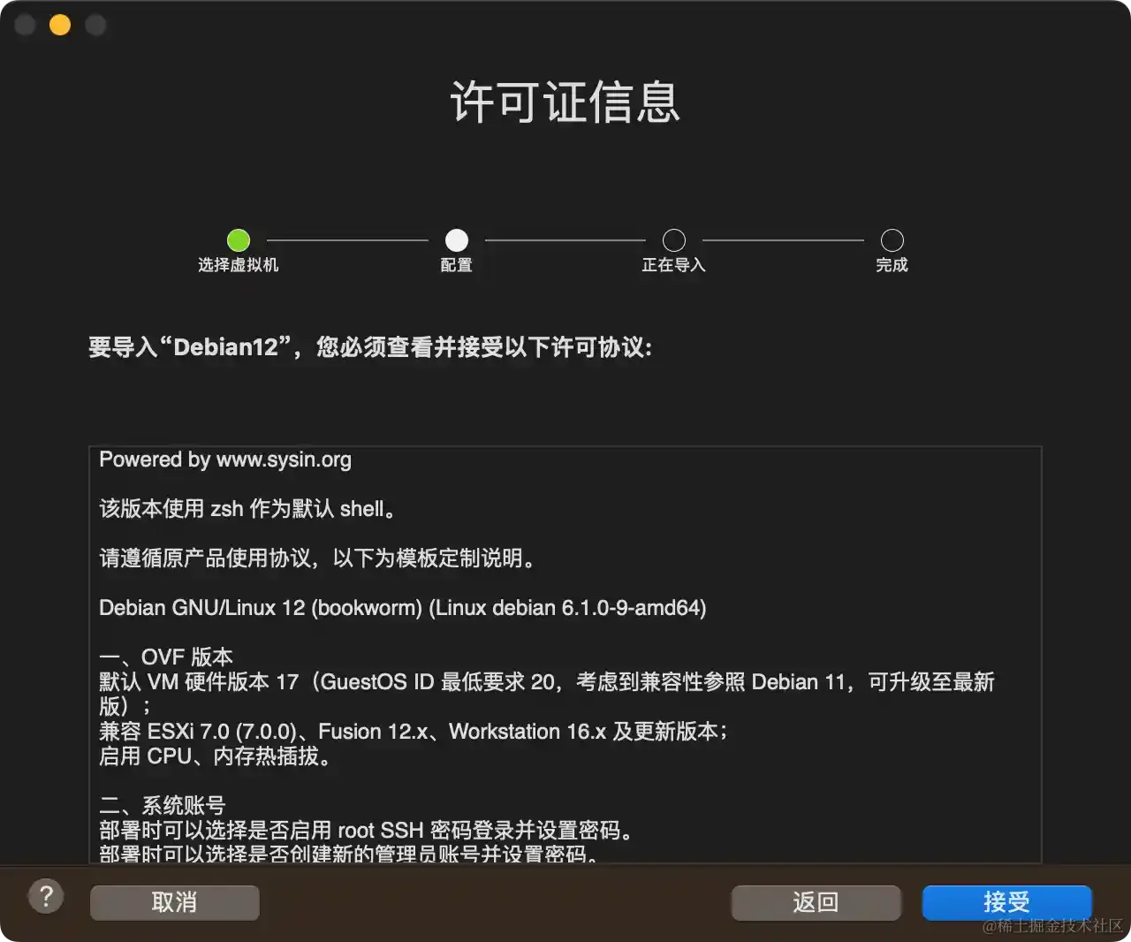This screenshot has height=942, width=1131.
Task: Click the 许可证信息 title heading
Action: point(565,102)
